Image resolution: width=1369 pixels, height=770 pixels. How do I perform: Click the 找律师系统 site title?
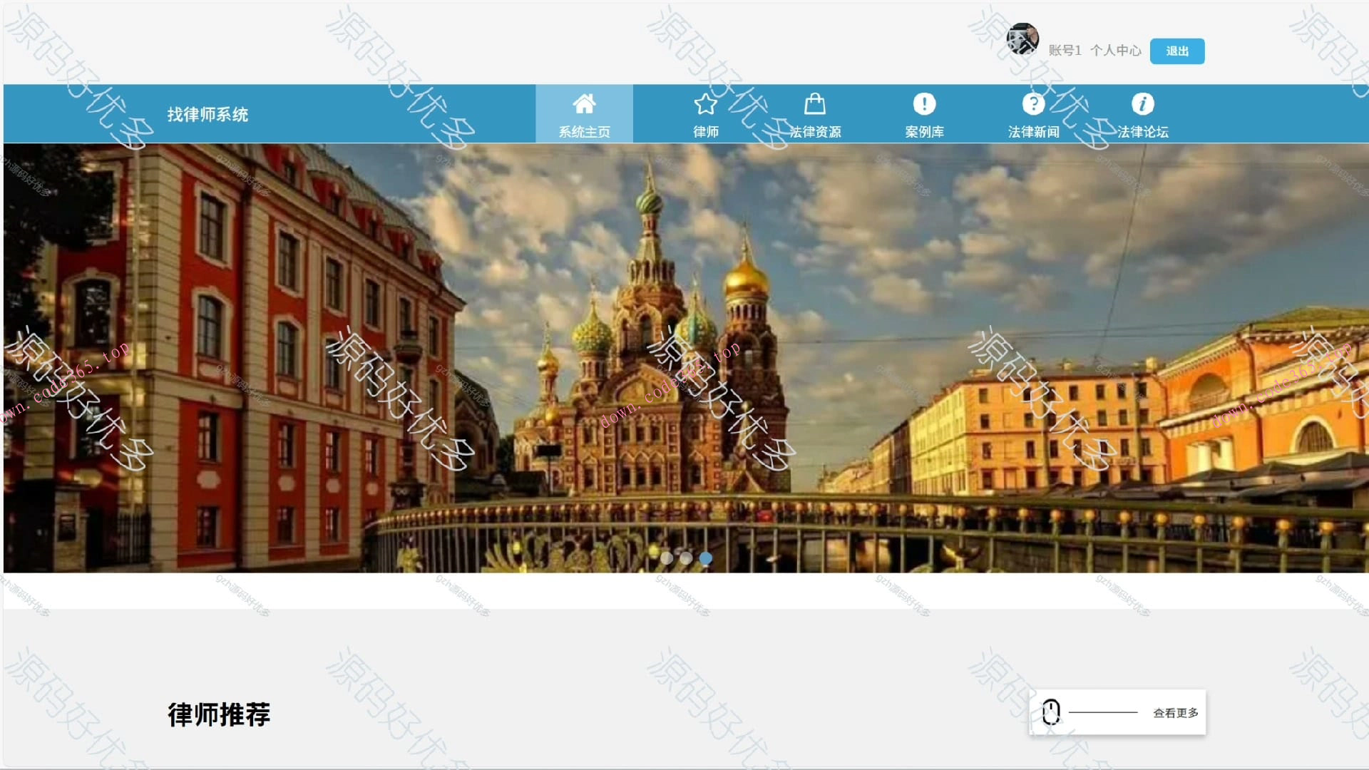click(x=207, y=115)
